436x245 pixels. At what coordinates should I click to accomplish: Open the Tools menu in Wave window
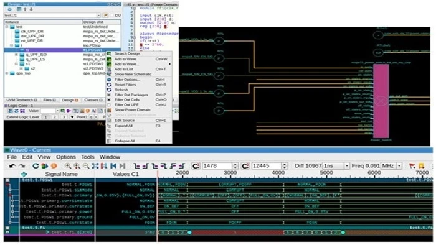[88, 157]
